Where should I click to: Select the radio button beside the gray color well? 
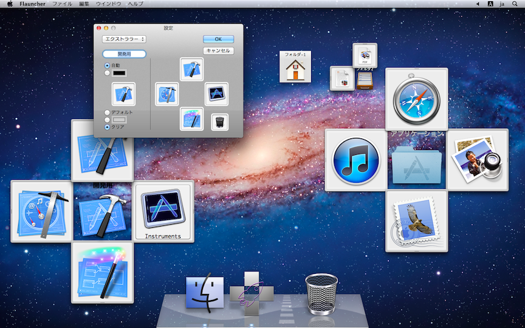(x=107, y=120)
